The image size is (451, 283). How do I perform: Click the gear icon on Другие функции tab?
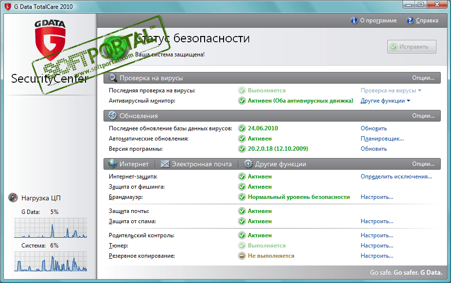click(248, 164)
